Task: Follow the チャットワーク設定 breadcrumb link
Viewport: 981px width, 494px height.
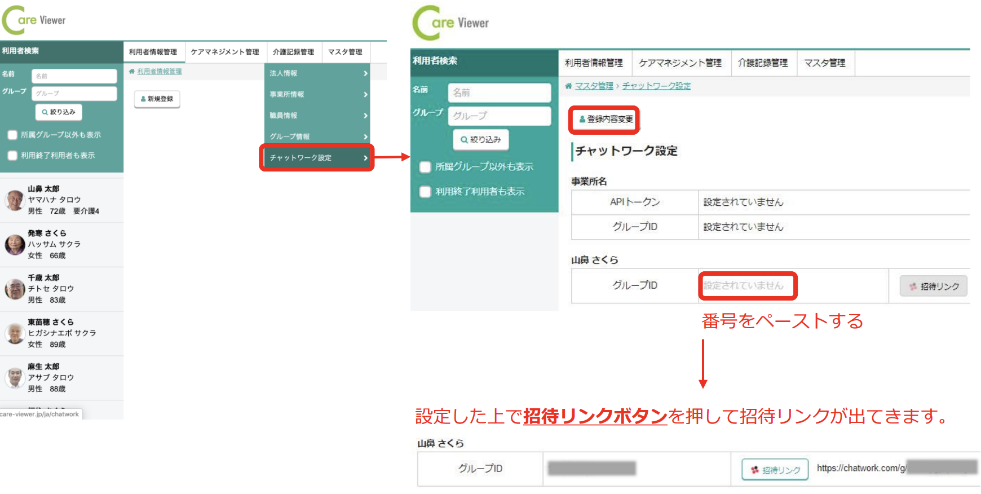Action: pos(657,86)
